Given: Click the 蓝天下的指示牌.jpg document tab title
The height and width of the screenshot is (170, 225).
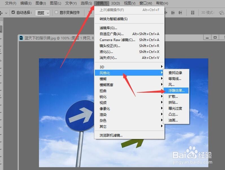Looking at the screenshot, I should click(x=59, y=38).
